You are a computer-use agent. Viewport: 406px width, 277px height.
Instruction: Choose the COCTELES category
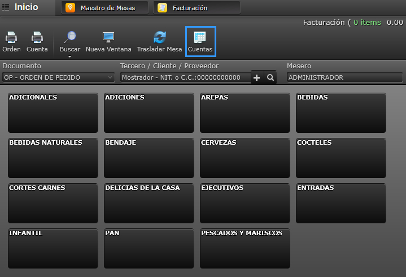coord(341,158)
